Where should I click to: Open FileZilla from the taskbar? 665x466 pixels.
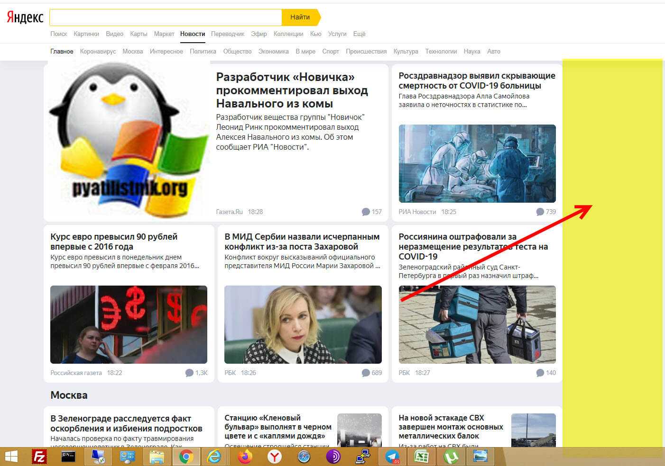pyautogui.click(x=39, y=457)
